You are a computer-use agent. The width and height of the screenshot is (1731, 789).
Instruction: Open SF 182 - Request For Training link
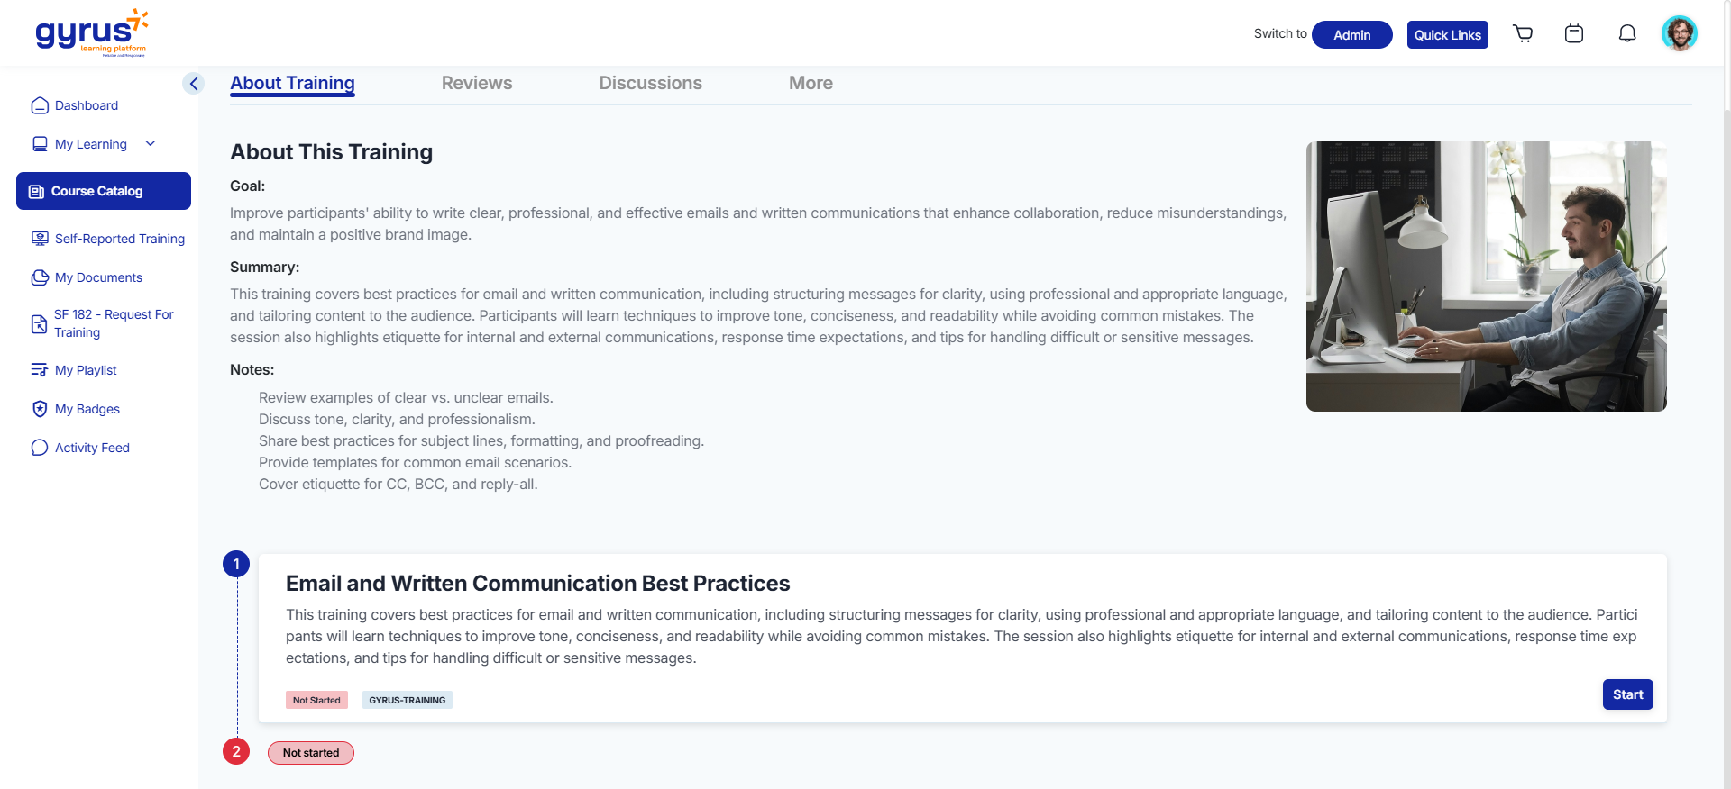point(113,323)
